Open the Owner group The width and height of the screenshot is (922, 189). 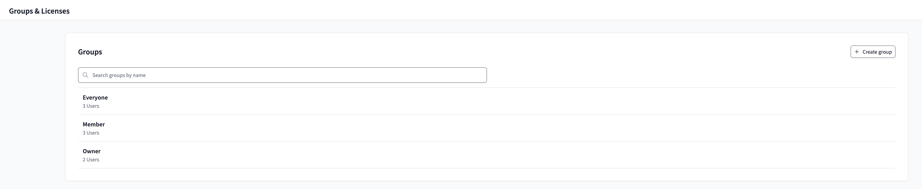point(92,151)
